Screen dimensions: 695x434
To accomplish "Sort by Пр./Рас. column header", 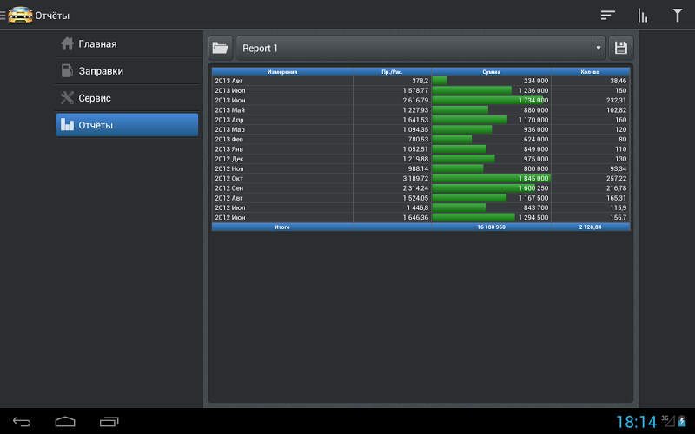I will (393, 72).
